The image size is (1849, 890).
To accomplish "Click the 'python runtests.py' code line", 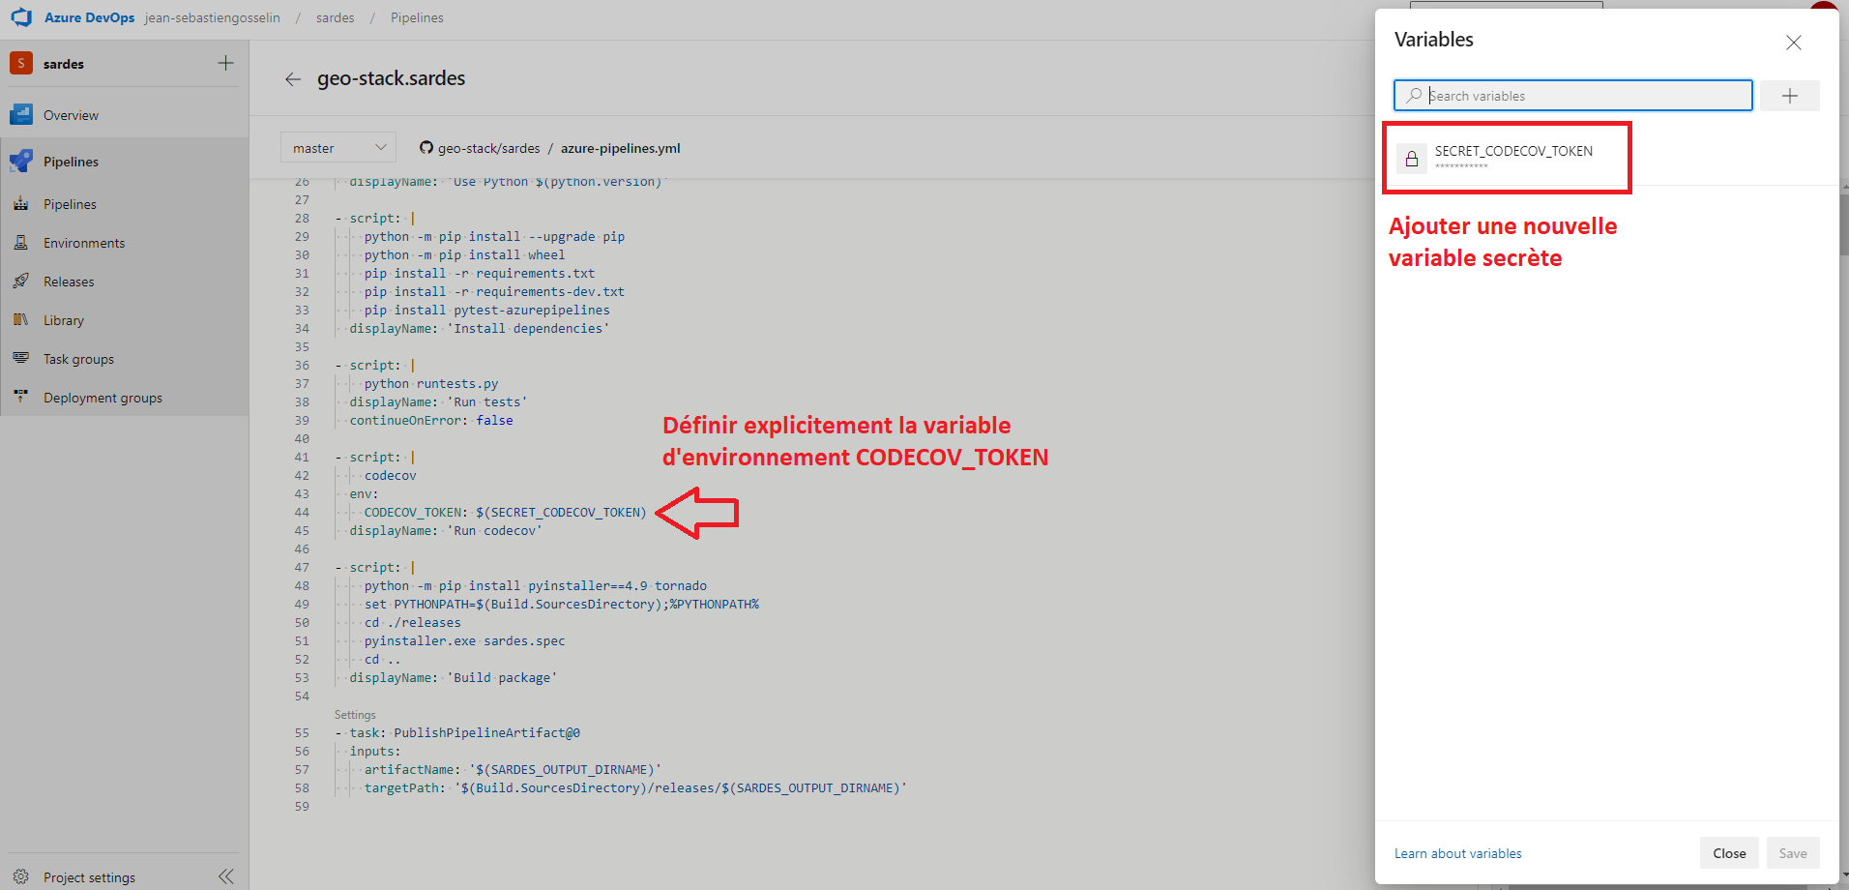I will click(x=431, y=384).
